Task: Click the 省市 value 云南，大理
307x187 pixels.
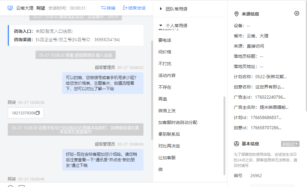Action: tap(258, 36)
